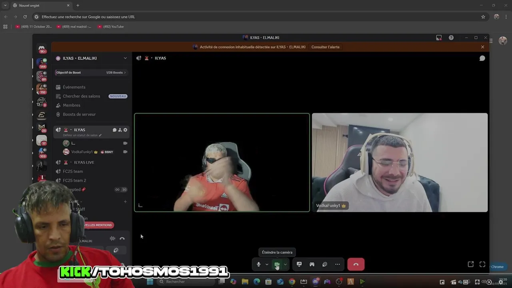512x288 pixels.
Task: Focus VodkaFunky1's video tile
Action: tap(400, 162)
